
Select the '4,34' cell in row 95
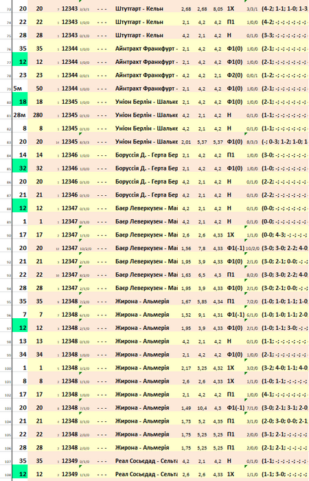[218, 302]
